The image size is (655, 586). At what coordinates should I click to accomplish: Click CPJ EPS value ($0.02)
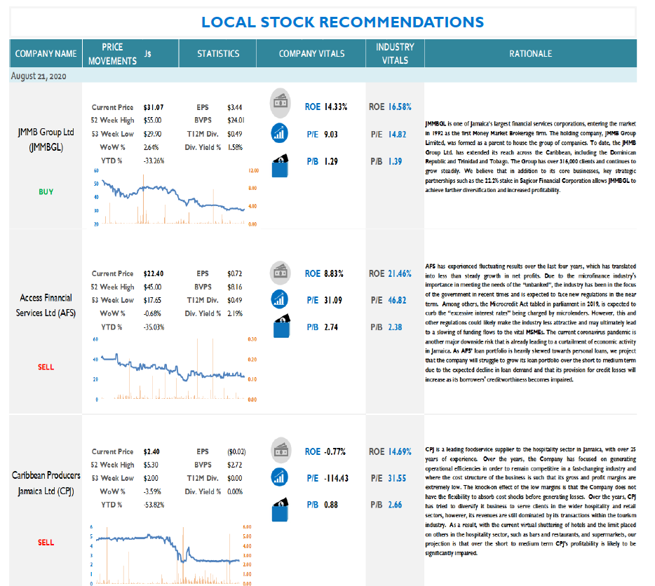236,452
